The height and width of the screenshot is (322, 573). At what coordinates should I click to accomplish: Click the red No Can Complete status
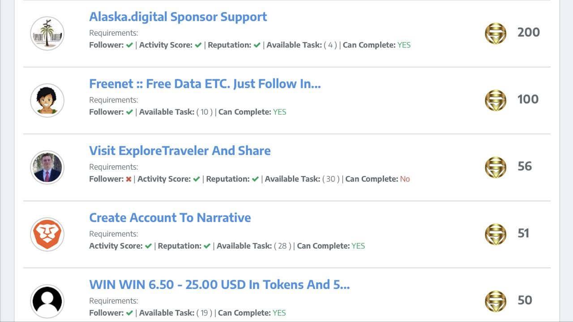coord(405,179)
